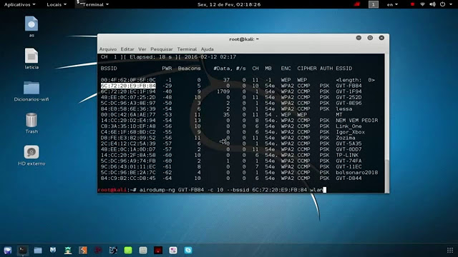Click the Beacons column header

pos(189,69)
